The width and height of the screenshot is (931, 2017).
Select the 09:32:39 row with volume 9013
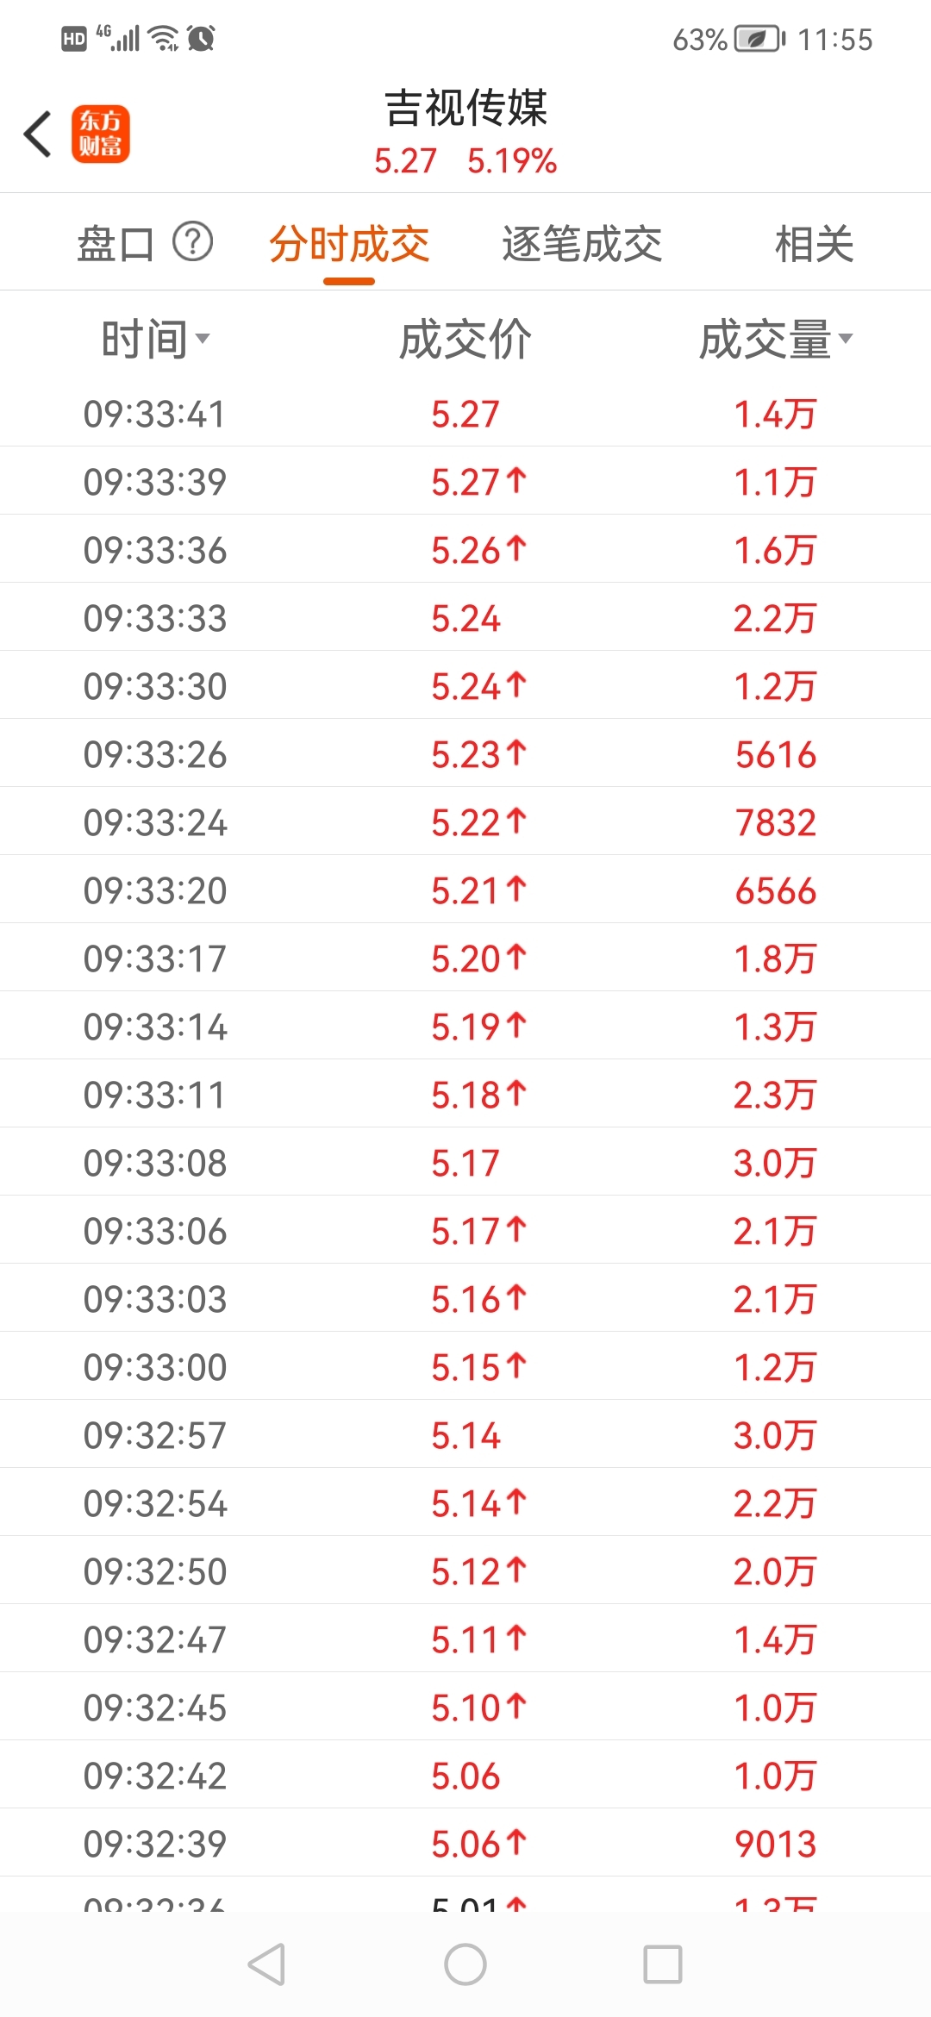tap(465, 1843)
